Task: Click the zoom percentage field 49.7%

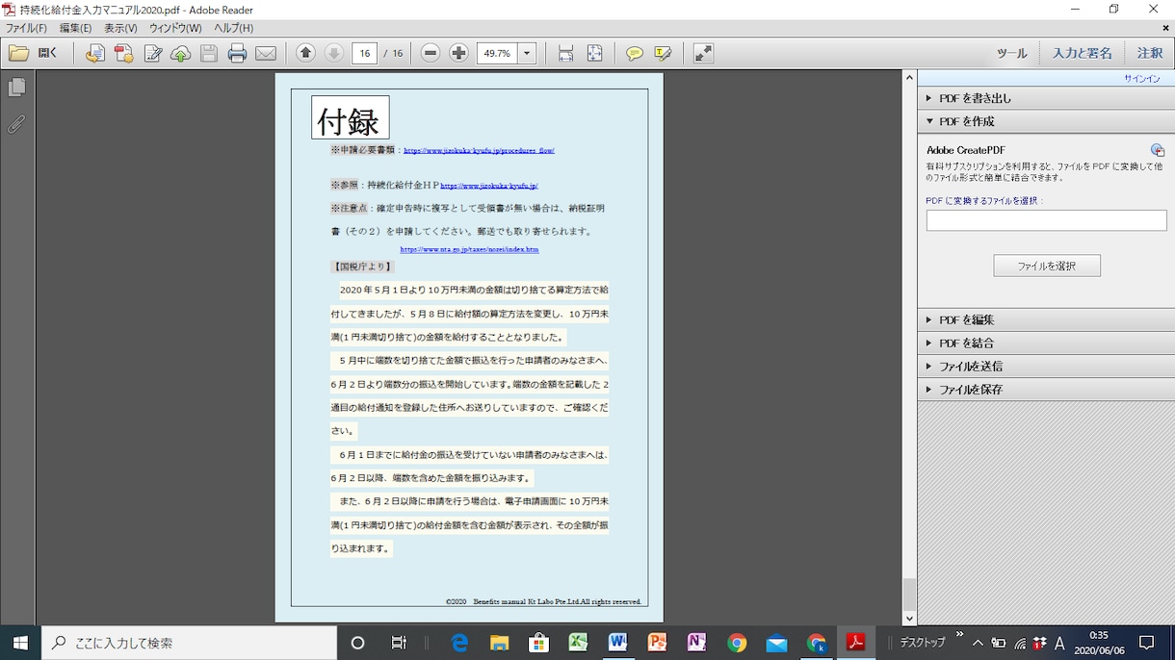Action: [x=497, y=54]
